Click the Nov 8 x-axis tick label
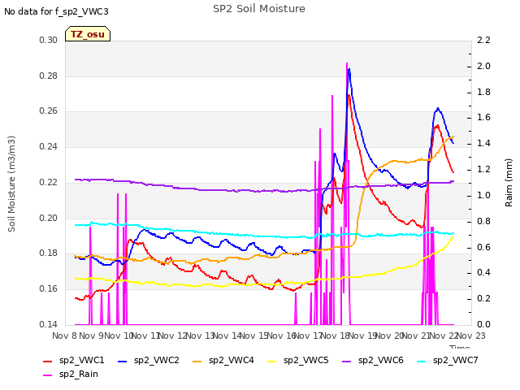This screenshot has height=390, width=520. tap(64, 336)
